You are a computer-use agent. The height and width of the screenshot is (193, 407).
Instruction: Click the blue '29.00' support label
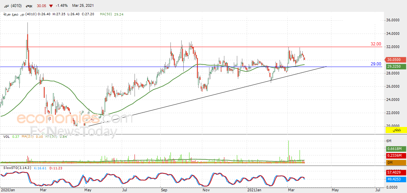point(376,64)
